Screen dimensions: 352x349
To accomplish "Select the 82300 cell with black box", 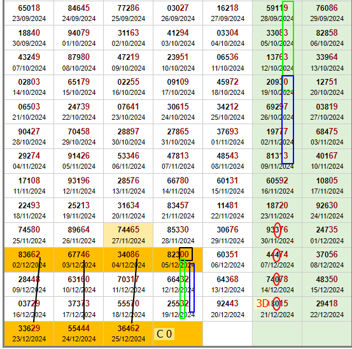I will click(178, 260).
